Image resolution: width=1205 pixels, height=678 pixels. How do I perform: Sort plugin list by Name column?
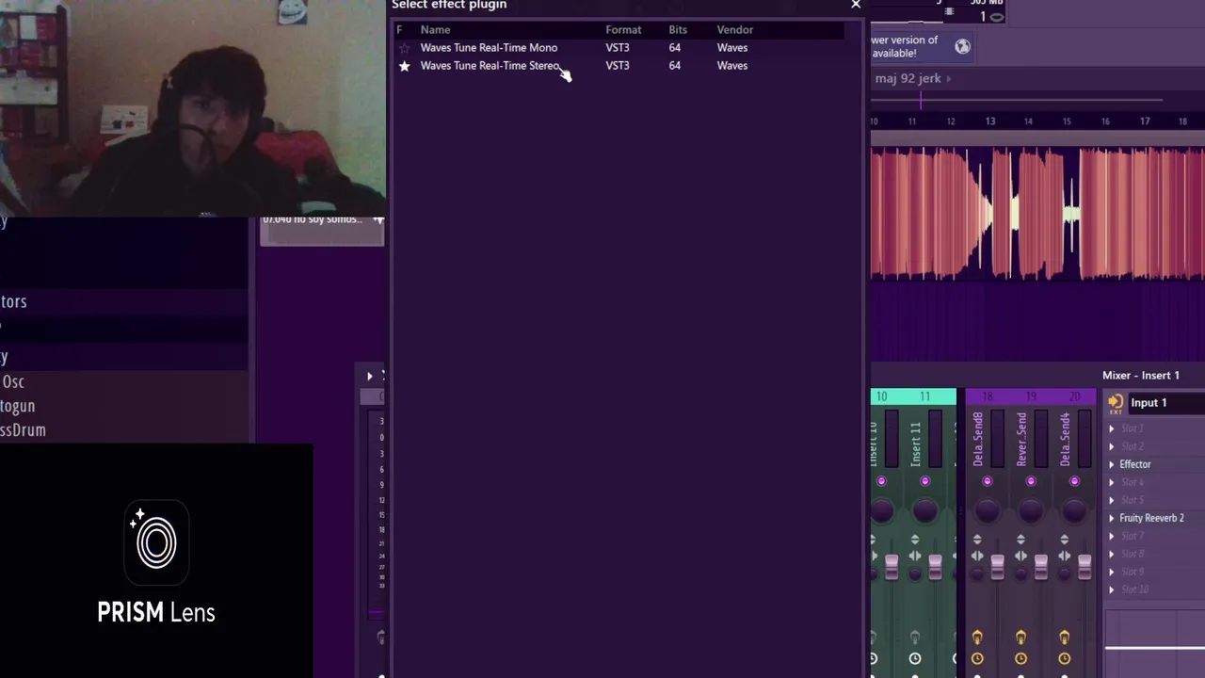click(435, 30)
